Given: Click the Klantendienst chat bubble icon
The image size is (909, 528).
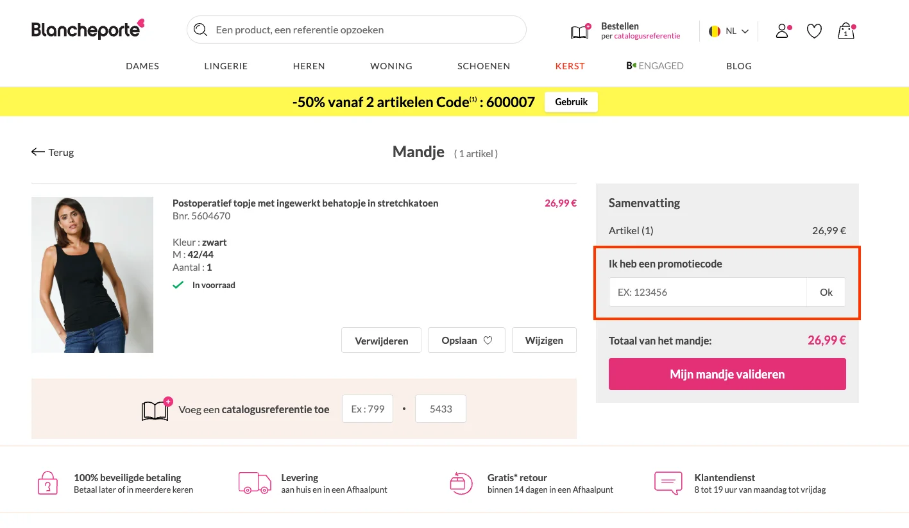Looking at the screenshot, I should pyautogui.click(x=667, y=482).
